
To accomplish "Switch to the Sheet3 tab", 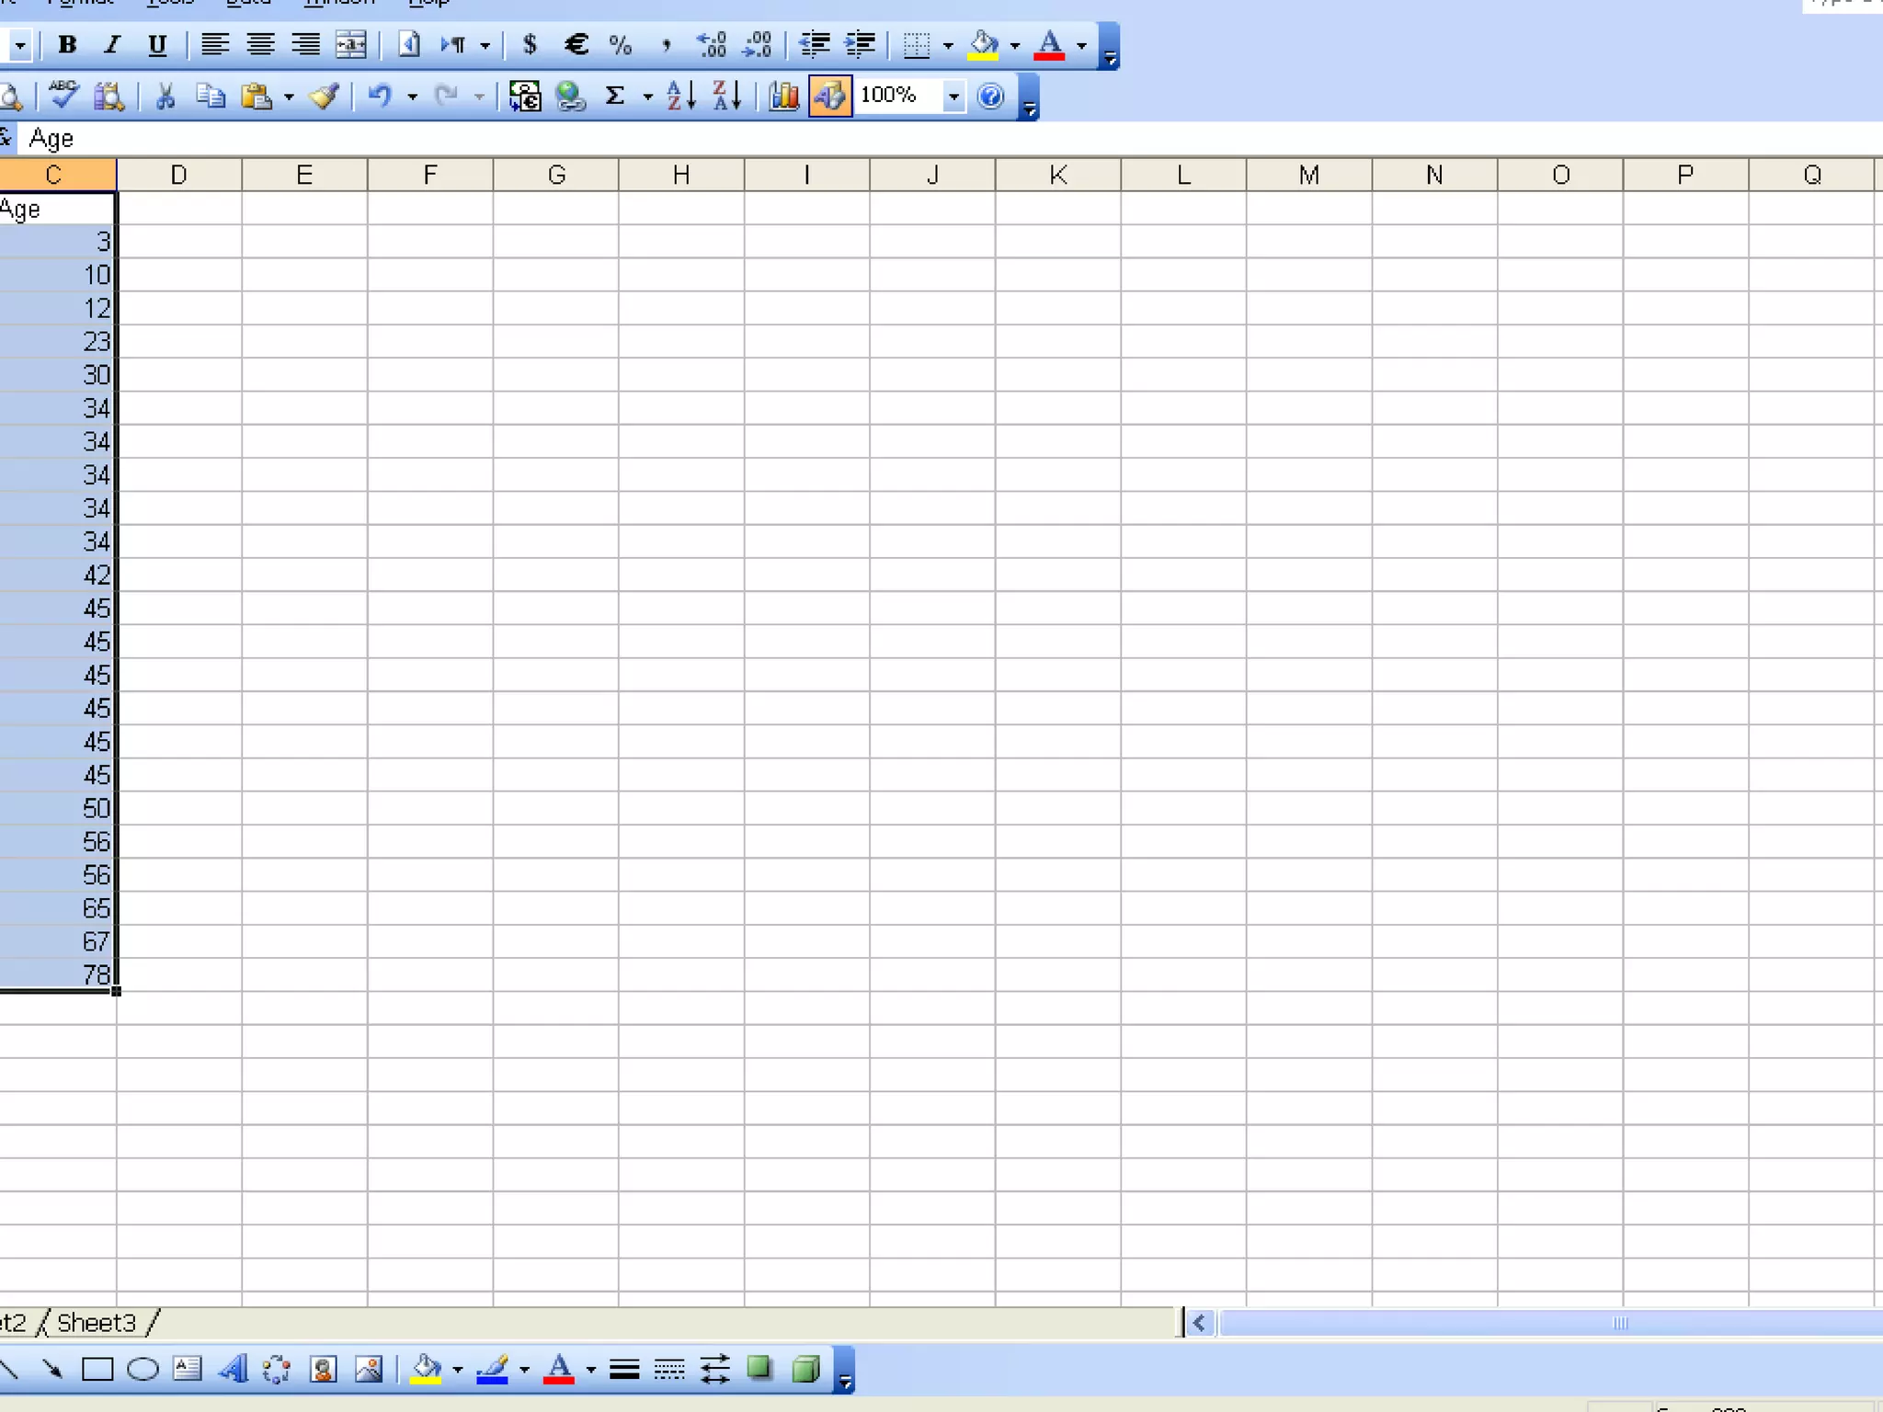I will (96, 1323).
